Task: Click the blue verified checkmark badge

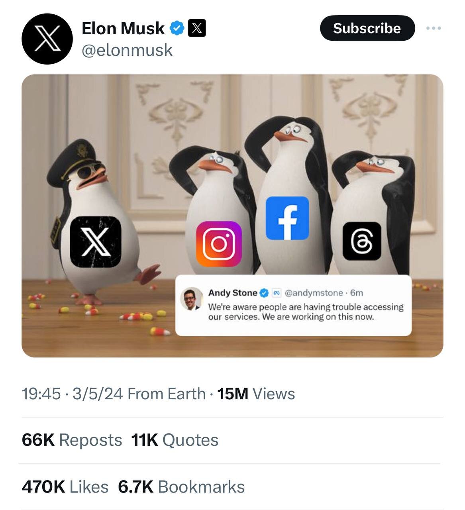Action: [177, 28]
